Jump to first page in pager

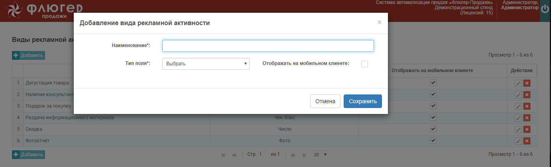(223, 155)
